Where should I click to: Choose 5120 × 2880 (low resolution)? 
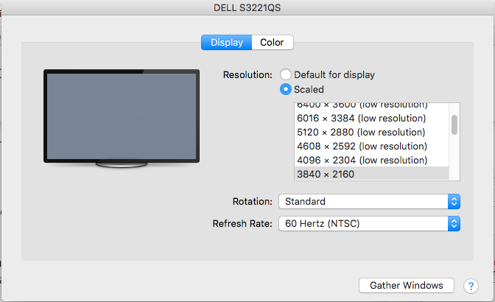point(371,133)
